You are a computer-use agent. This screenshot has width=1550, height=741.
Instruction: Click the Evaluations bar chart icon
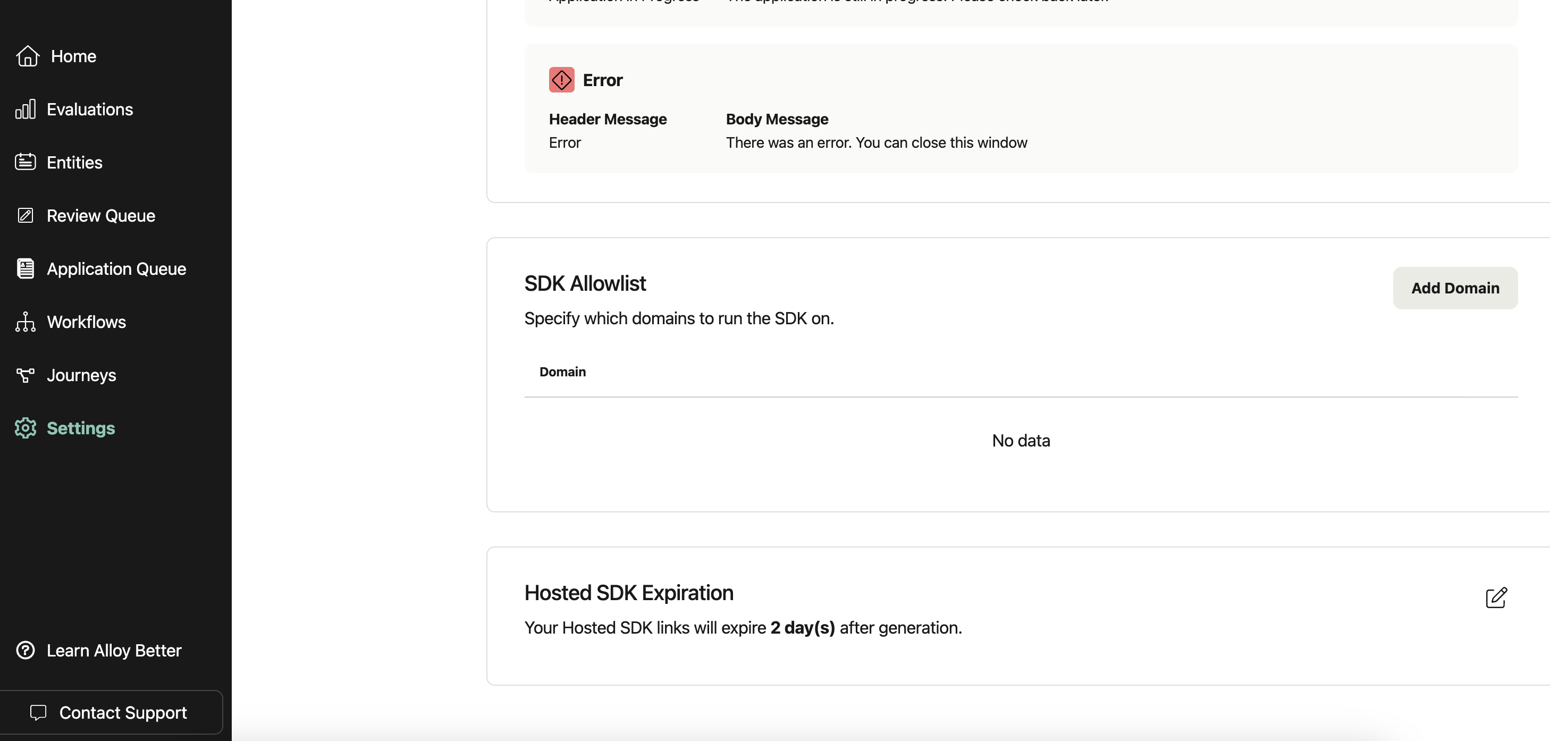[x=26, y=109]
